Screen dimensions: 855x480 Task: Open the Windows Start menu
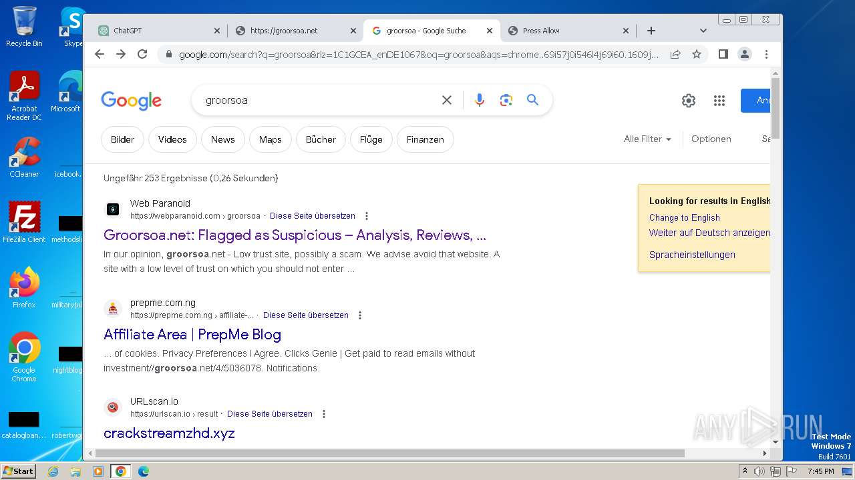point(18,471)
